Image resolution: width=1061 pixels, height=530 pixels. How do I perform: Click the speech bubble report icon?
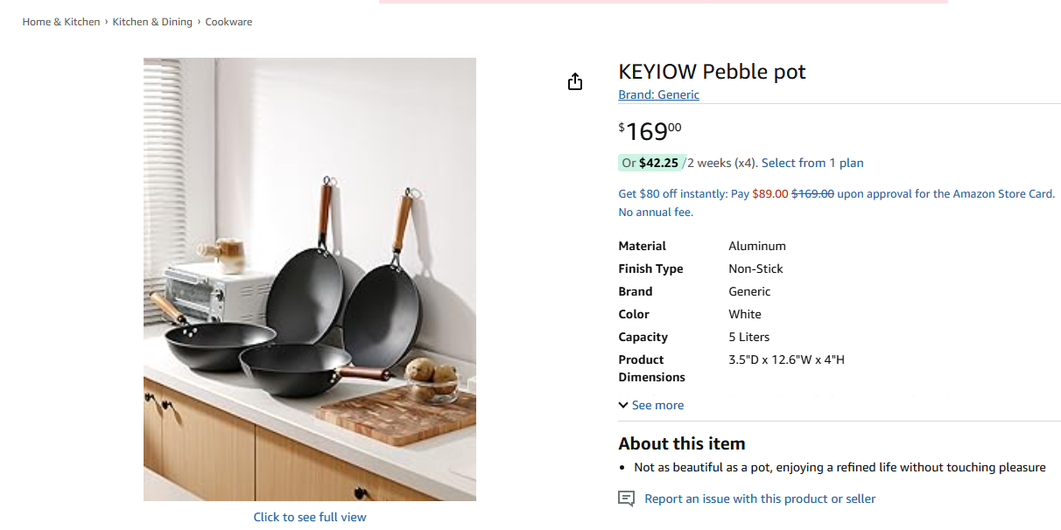[x=626, y=499]
